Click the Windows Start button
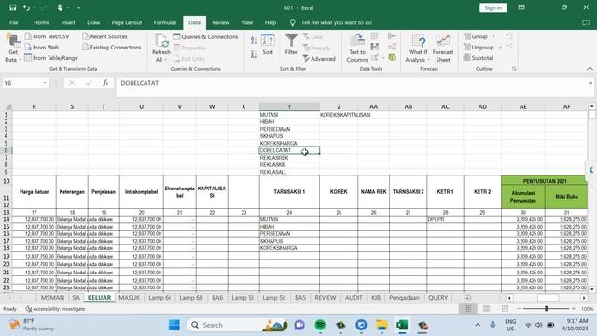This screenshot has height=336, width=597. 174,325
